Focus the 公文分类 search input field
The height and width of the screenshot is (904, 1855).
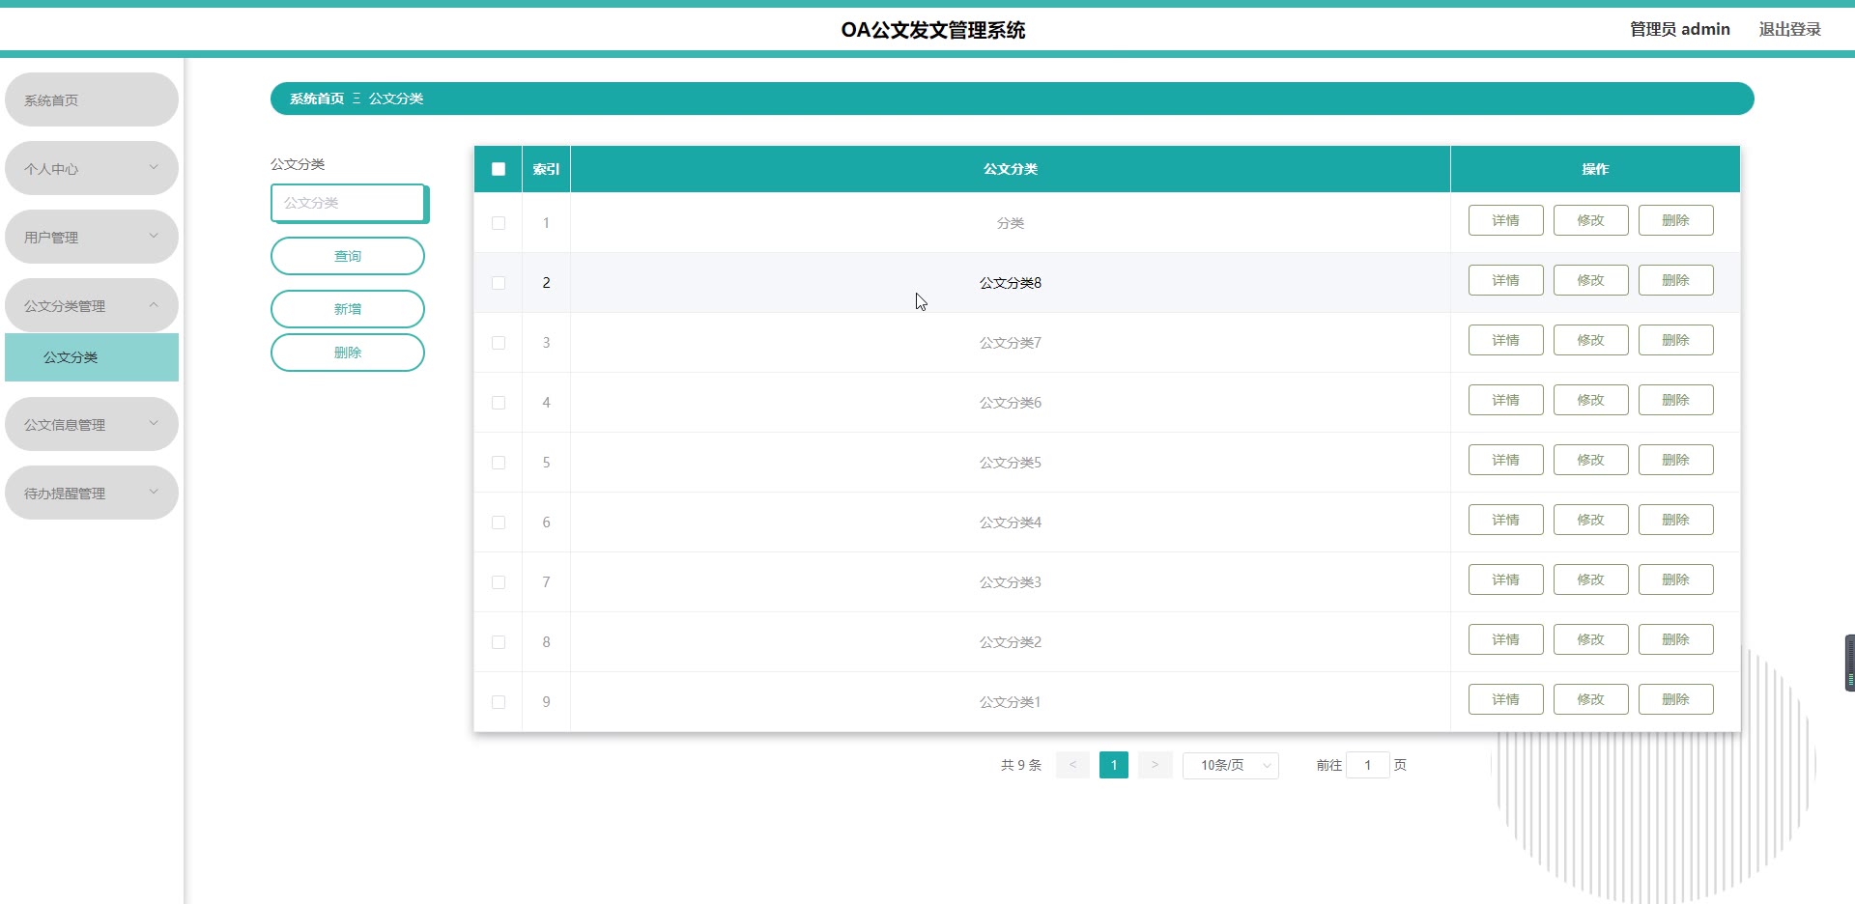click(348, 203)
